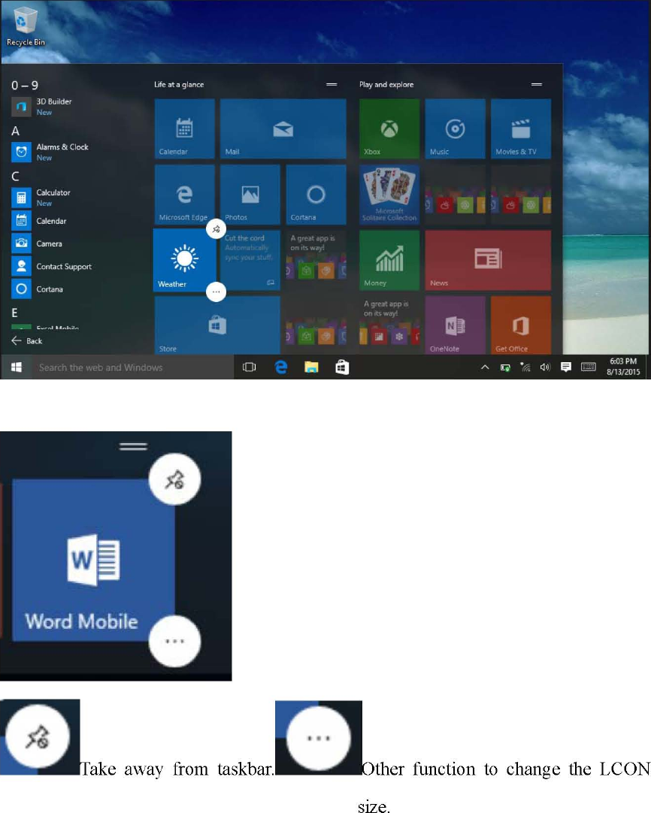Select the letter E section header
The height and width of the screenshot is (813, 651).
[x=14, y=313]
